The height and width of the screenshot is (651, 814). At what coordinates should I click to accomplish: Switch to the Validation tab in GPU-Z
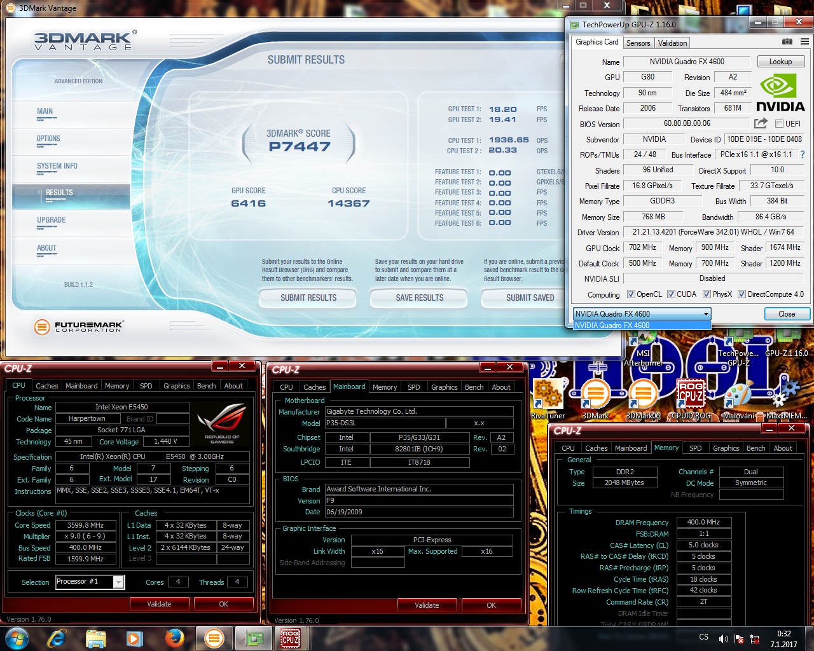(672, 43)
